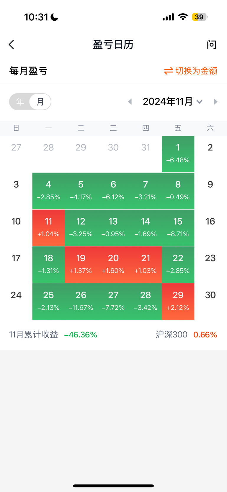Select November 29 with +2.12% gain
This screenshot has height=492, width=227.
click(x=178, y=301)
